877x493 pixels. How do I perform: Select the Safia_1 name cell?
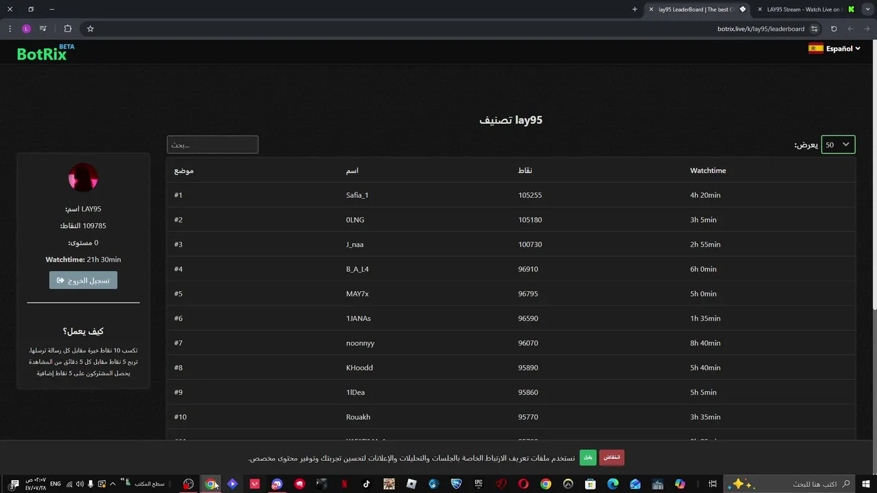(357, 195)
